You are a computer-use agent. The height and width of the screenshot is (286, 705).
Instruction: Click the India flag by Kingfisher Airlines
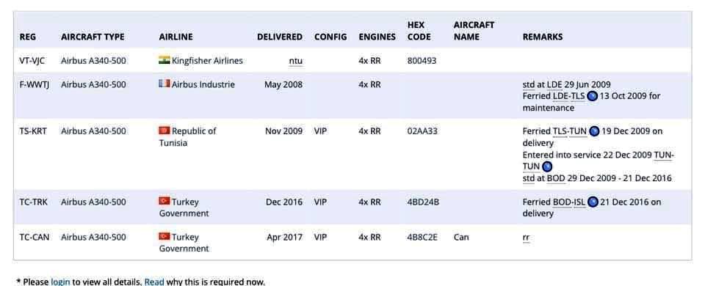[x=164, y=60]
